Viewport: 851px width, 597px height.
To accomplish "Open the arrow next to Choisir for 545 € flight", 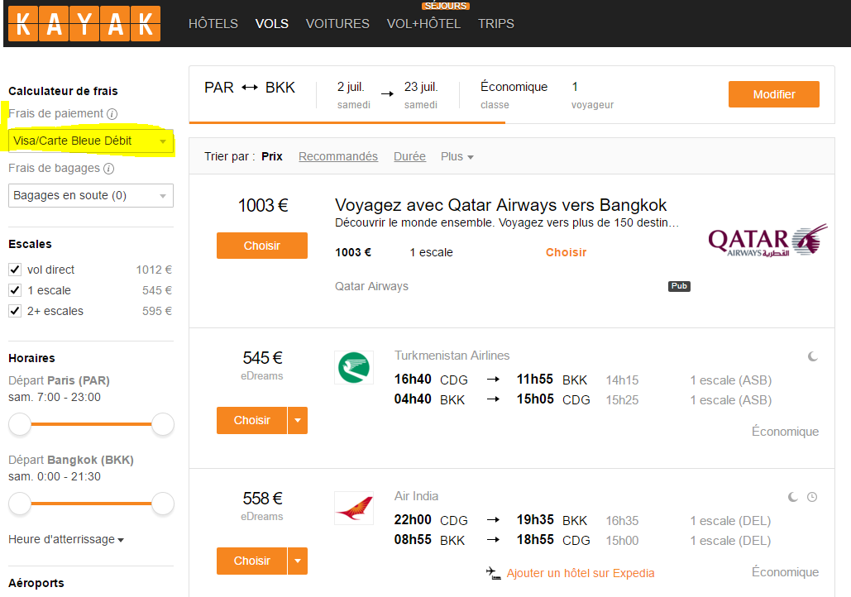I will 298,420.
